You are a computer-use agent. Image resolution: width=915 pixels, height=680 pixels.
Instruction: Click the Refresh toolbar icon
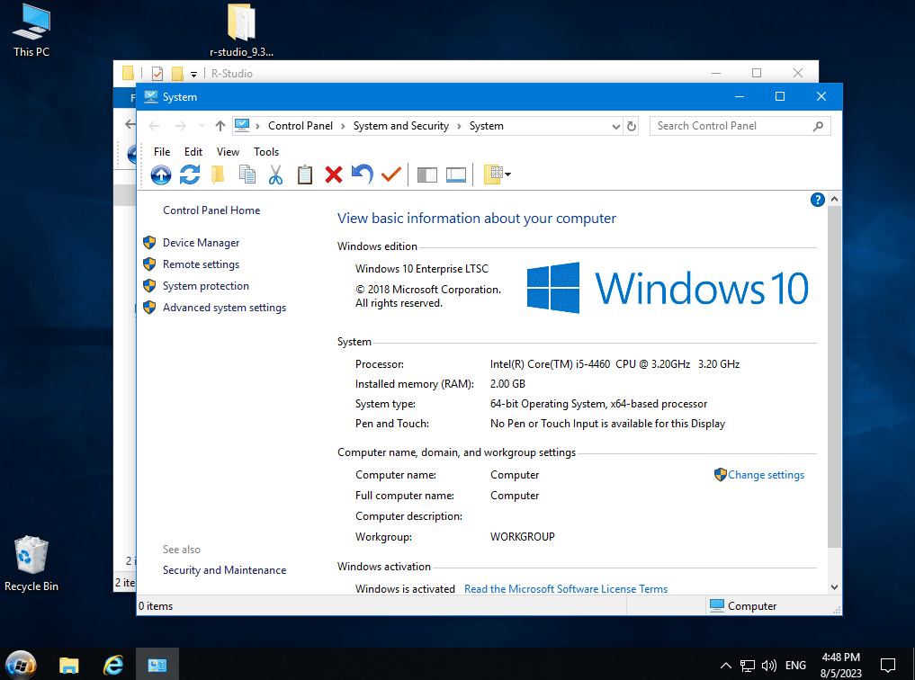[x=190, y=174]
